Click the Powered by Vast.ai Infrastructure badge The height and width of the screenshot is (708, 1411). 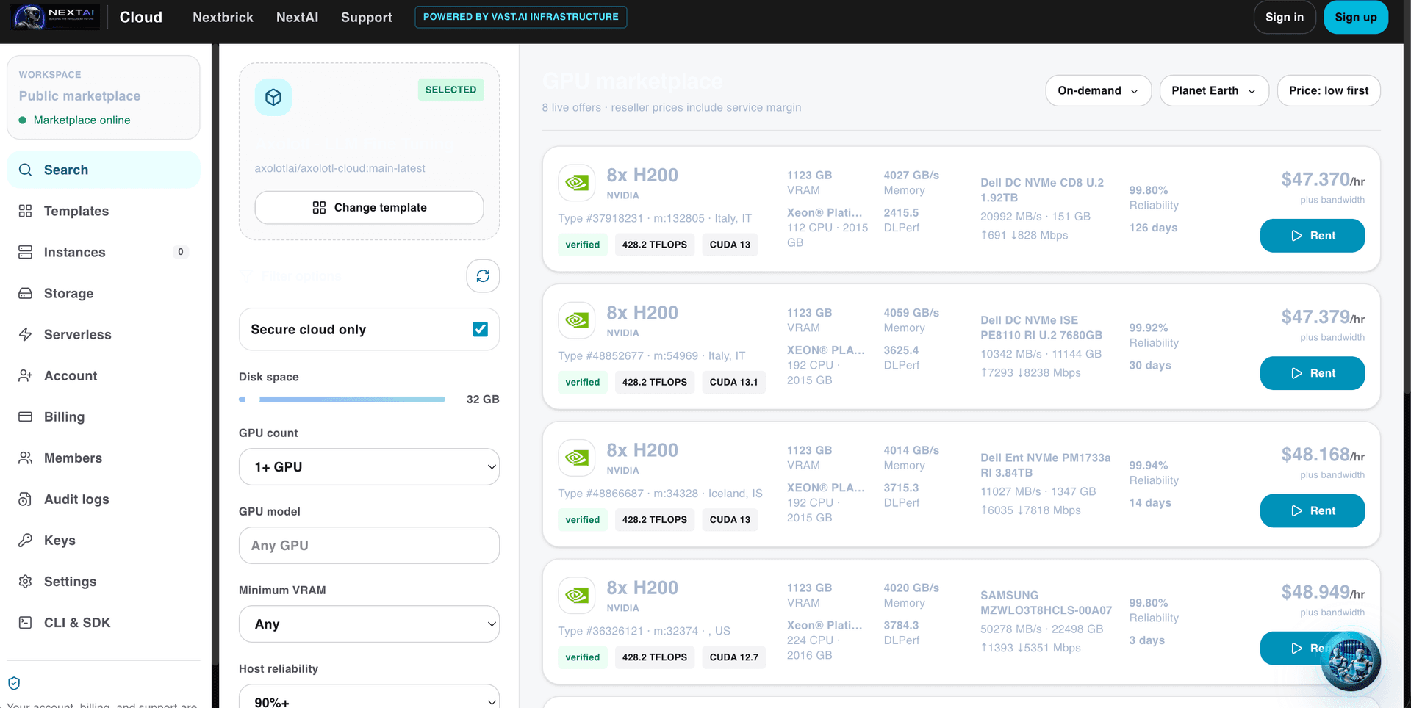pyautogui.click(x=520, y=17)
